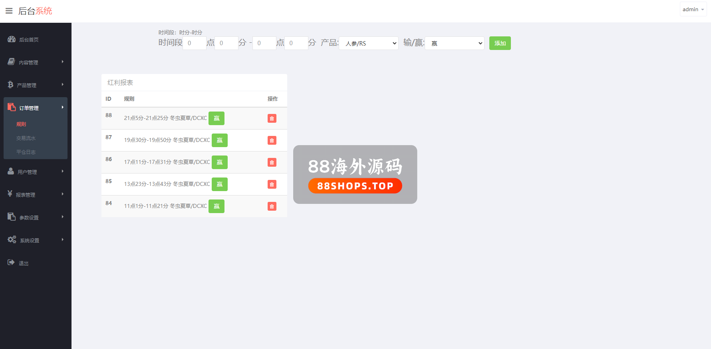Image resolution: width=711 pixels, height=349 pixels.
Task: Open the 输/赢 win-lose dropdown
Action: coord(454,43)
